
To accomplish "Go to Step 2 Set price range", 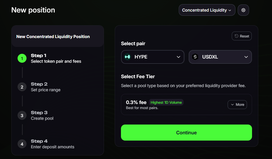I will coord(46,87).
